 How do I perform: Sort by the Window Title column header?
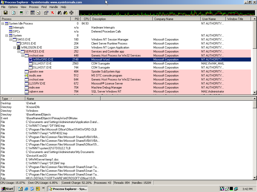click(x=238, y=19)
